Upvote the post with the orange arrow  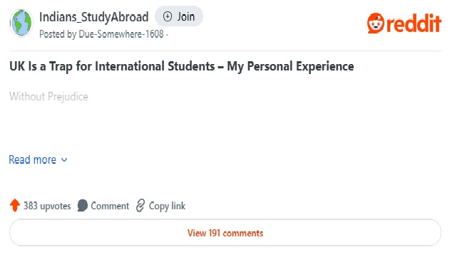click(x=15, y=205)
